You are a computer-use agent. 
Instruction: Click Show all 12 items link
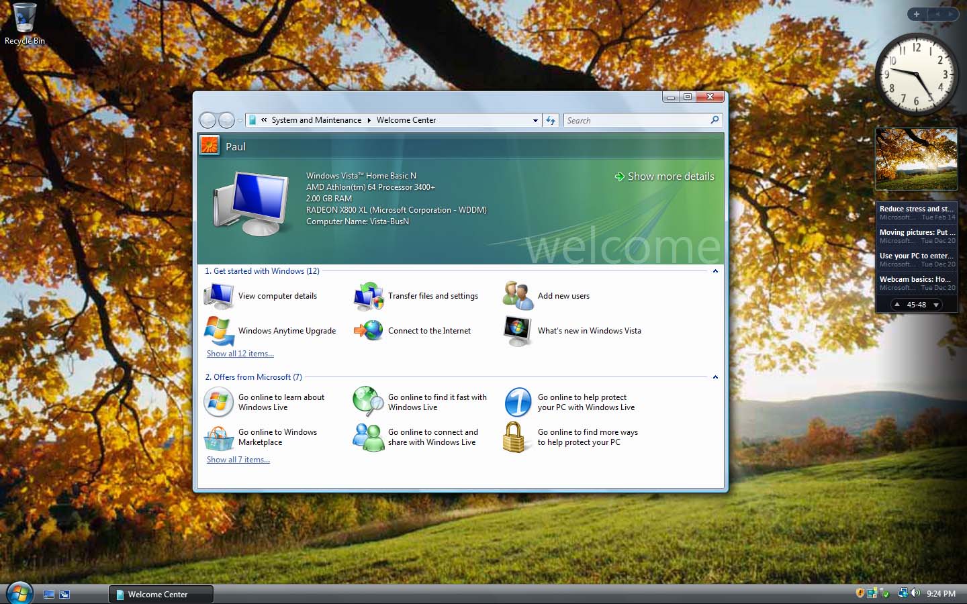click(x=240, y=354)
